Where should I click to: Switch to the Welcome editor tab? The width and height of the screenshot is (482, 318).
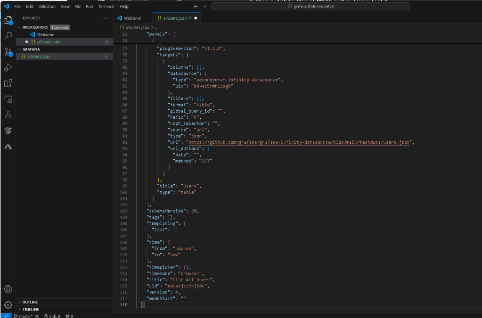click(132, 18)
